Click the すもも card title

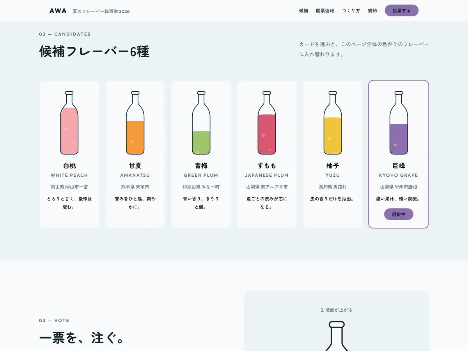pos(267,165)
